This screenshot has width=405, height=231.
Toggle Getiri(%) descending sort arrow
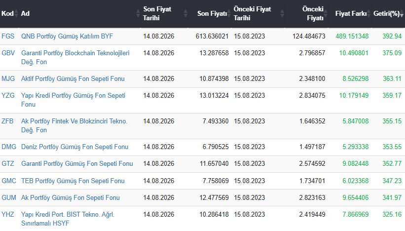tap(402, 15)
